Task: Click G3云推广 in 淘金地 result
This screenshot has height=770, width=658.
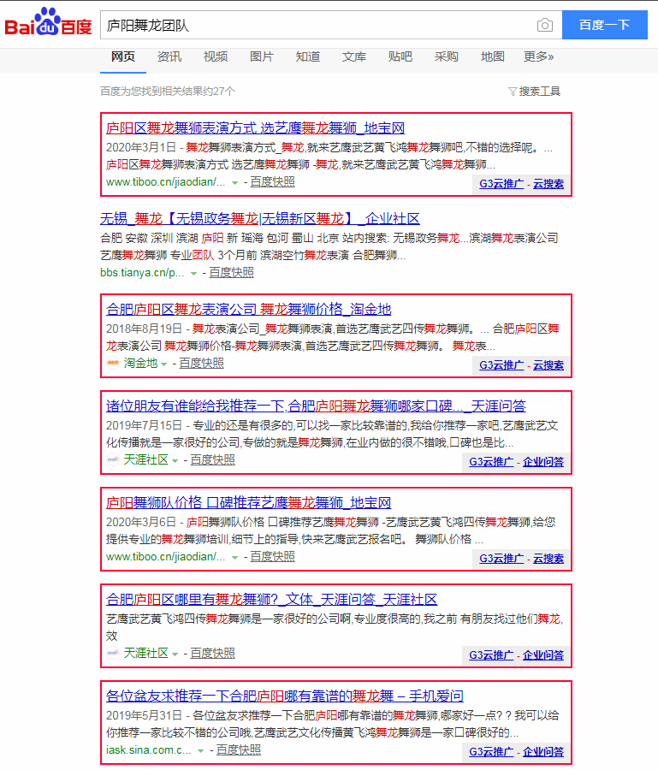Action: (501, 365)
